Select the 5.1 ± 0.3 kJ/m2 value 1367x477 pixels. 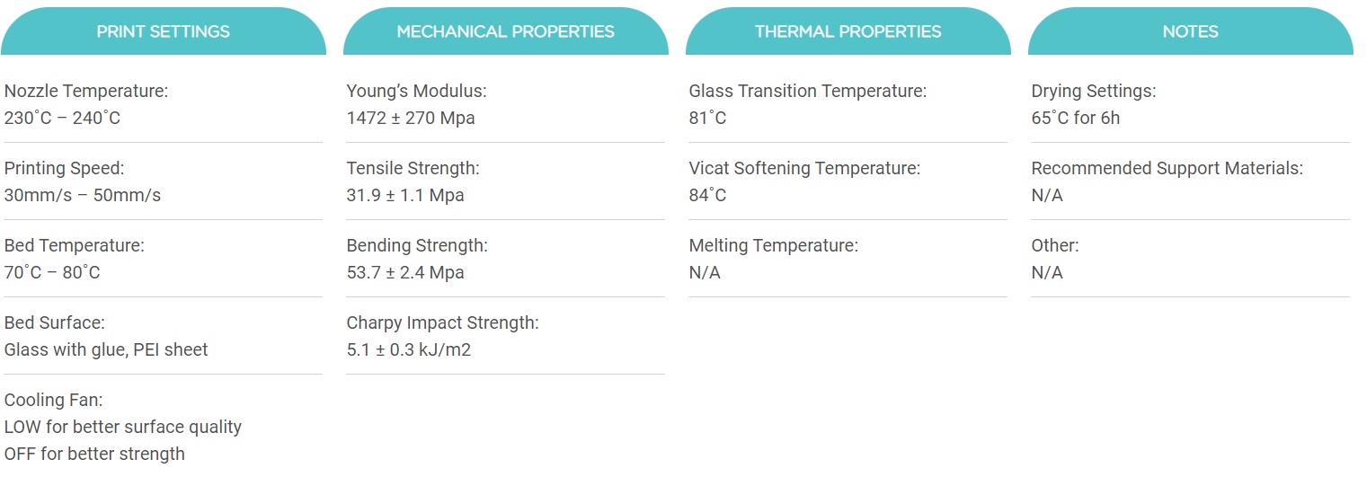pyautogui.click(x=409, y=349)
